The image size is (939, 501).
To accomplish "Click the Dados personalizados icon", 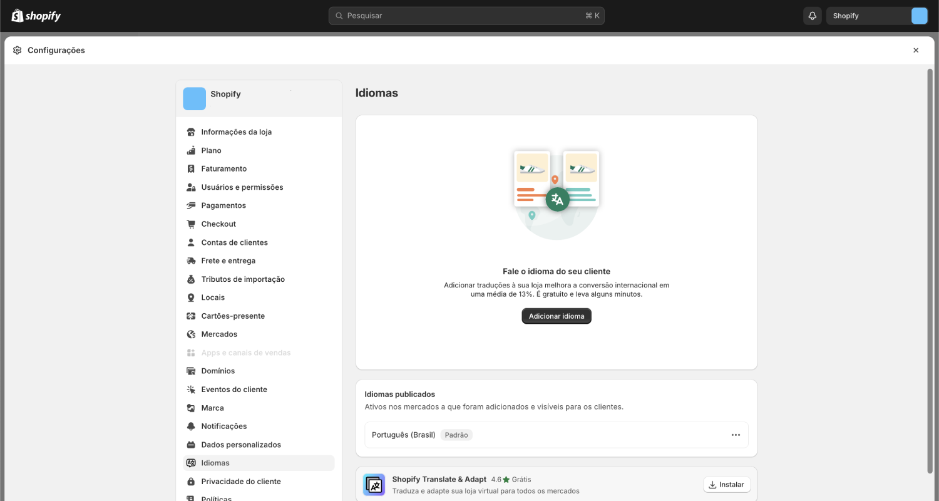I will (191, 445).
